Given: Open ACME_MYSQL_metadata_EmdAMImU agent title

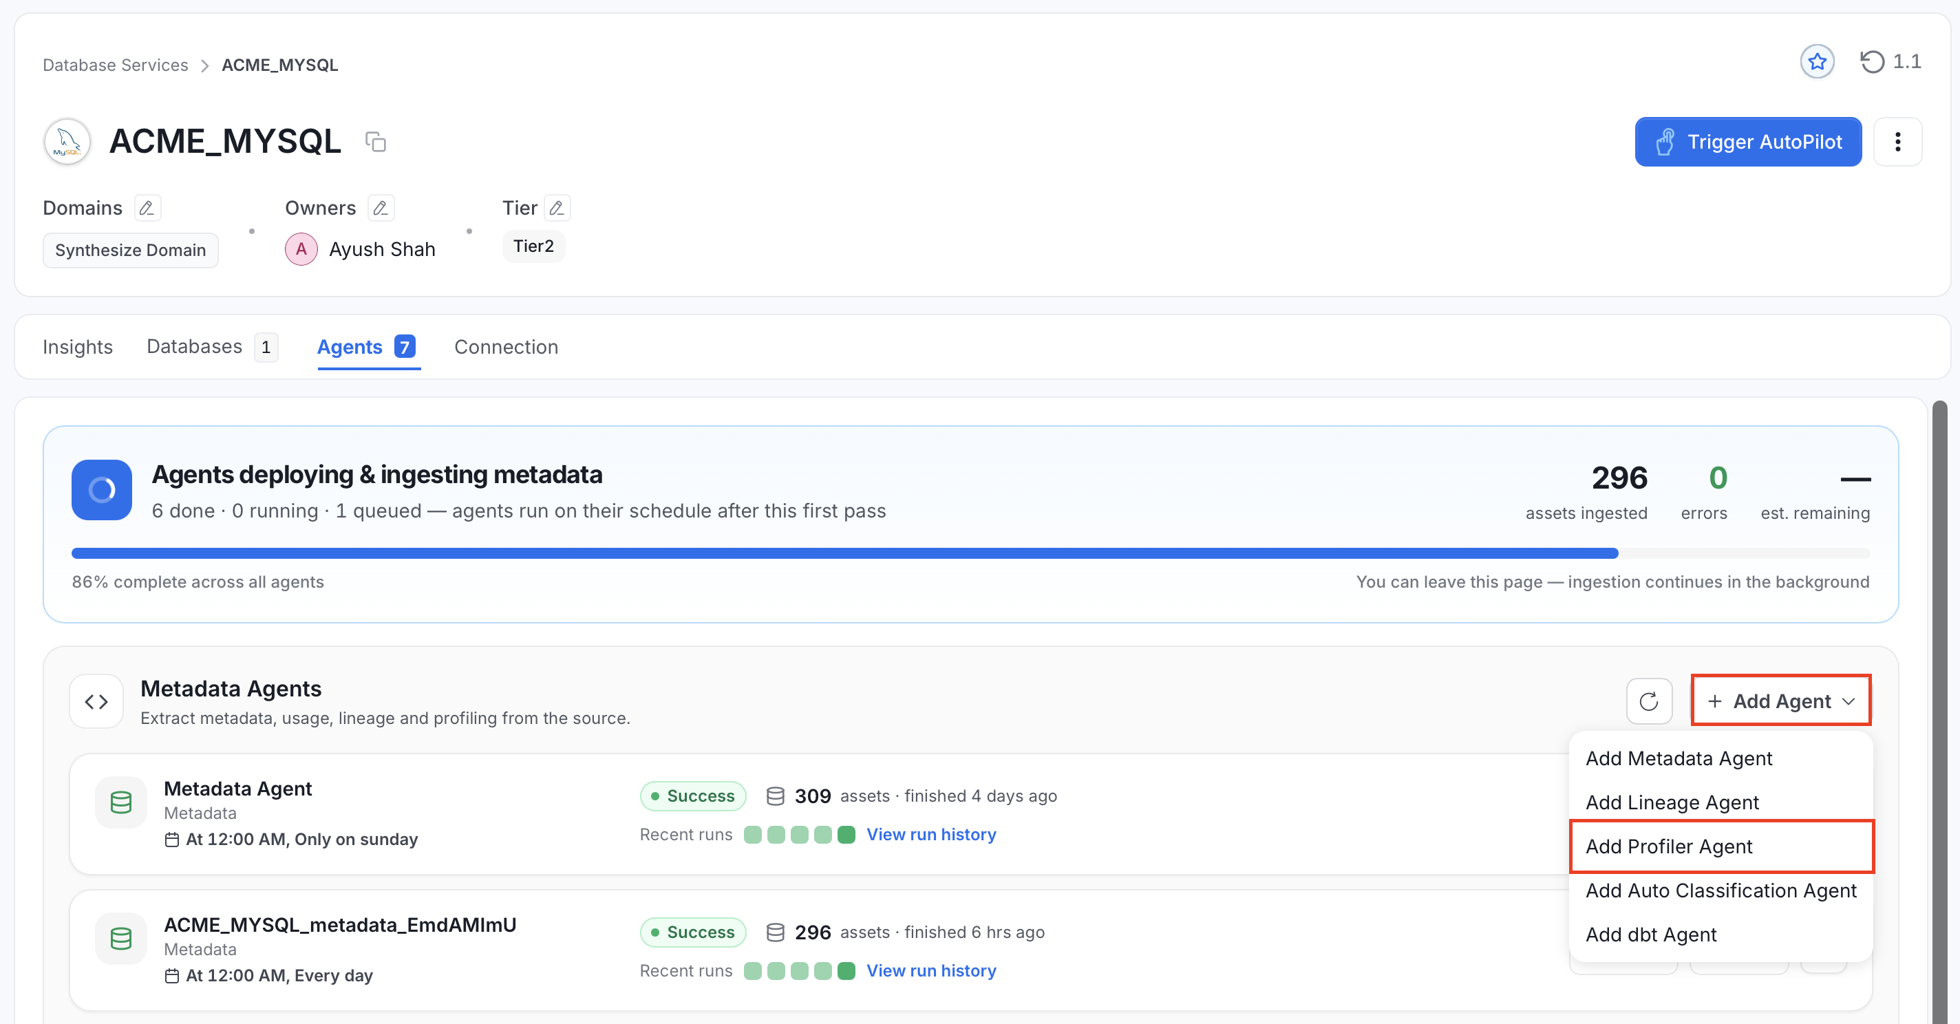Looking at the screenshot, I should [x=340, y=924].
